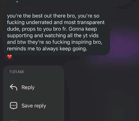
Task: Tap blank menu space beside the 1:01 AM timestamp
Action: coord(44,72)
